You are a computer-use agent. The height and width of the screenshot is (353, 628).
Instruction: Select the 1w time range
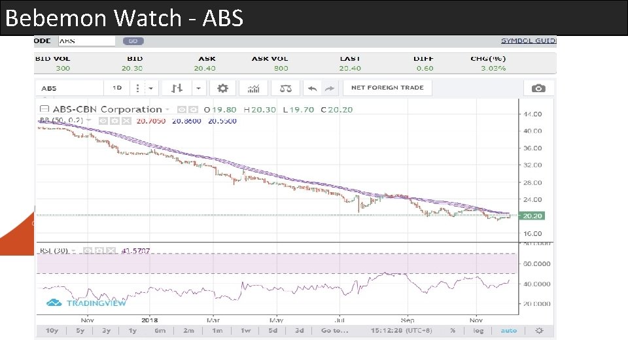(x=245, y=331)
